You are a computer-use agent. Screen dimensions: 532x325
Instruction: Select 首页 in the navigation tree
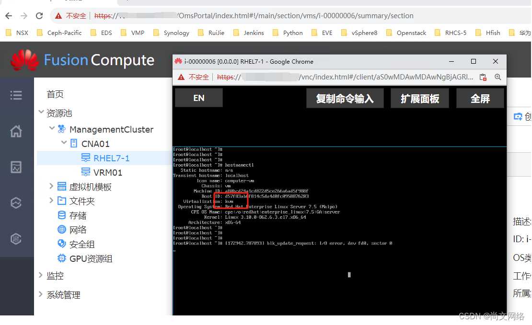(x=55, y=94)
